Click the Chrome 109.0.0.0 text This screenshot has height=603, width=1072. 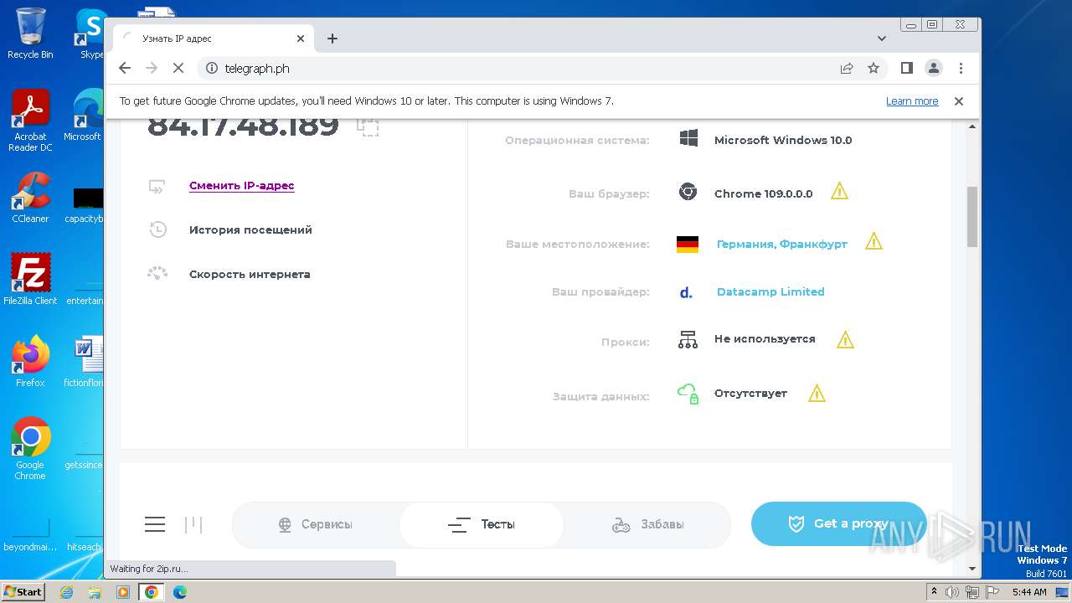point(763,193)
